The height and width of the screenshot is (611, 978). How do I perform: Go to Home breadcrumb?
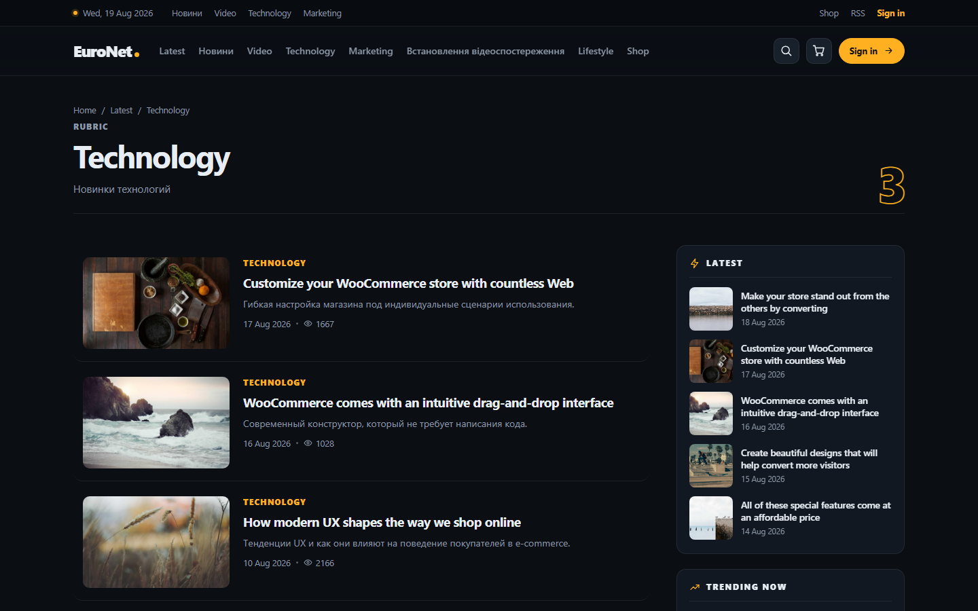[85, 110]
